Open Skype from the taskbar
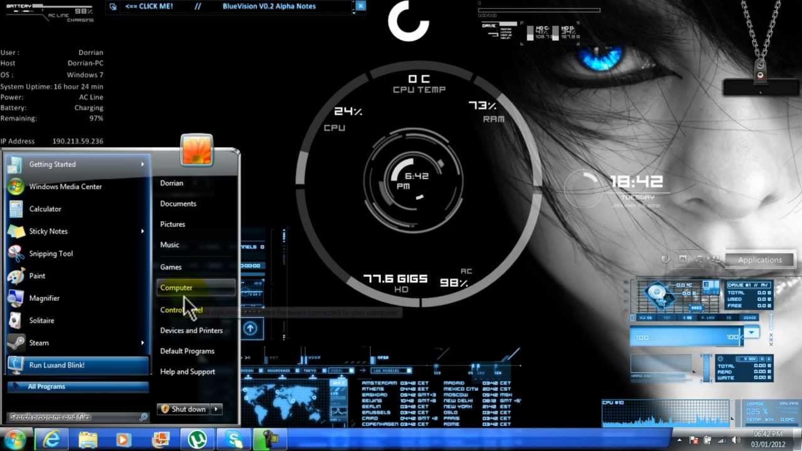This screenshot has width=802, height=451. coord(232,439)
